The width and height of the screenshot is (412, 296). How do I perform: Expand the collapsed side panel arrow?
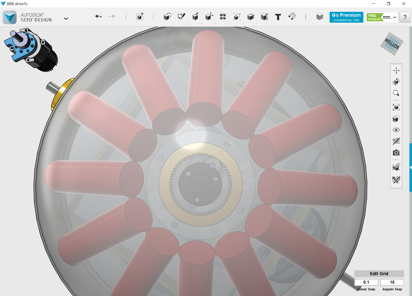[411, 168]
